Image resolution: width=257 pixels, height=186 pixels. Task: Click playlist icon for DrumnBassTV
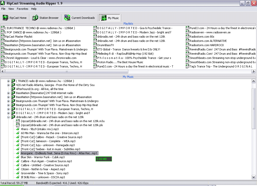click(95, 45)
